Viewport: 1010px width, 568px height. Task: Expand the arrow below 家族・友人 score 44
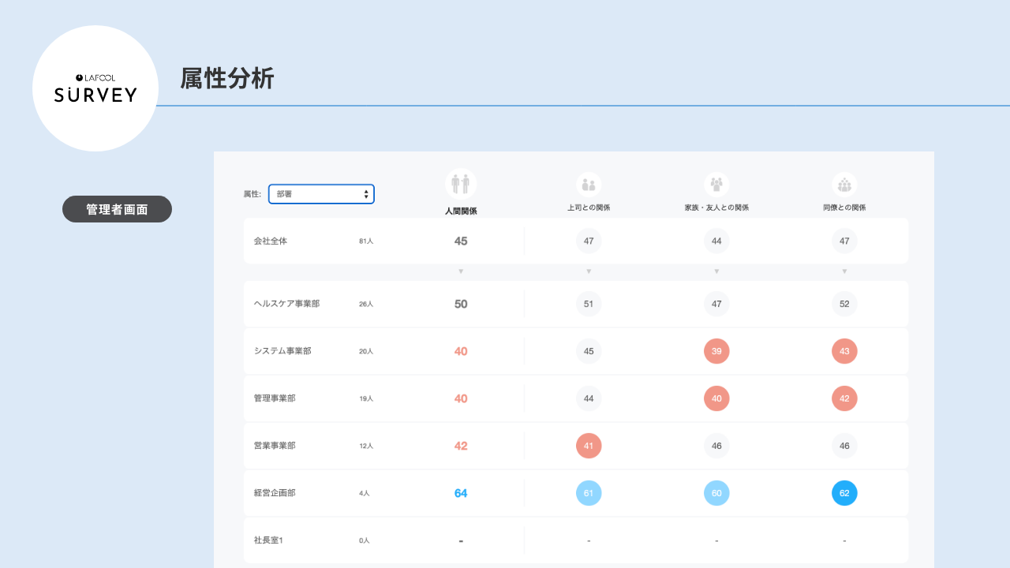(716, 271)
